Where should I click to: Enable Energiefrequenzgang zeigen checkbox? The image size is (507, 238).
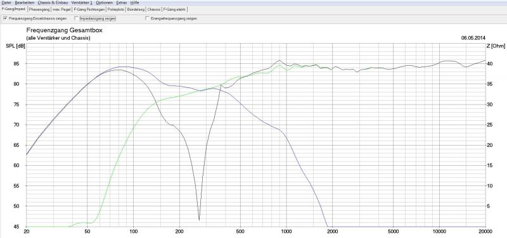click(x=148, y=18)
